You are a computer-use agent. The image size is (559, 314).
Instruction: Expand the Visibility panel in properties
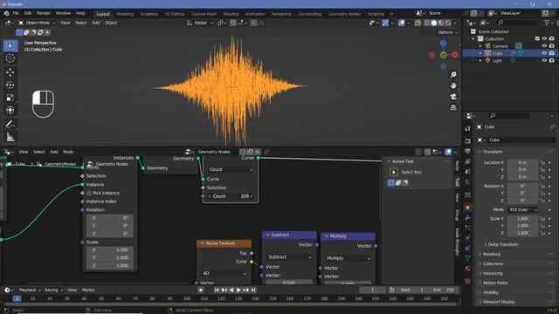(x=491, y=292)
